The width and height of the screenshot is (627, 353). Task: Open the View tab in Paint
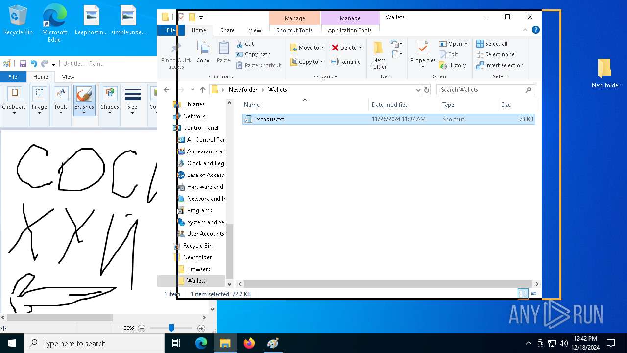[68, 77]
